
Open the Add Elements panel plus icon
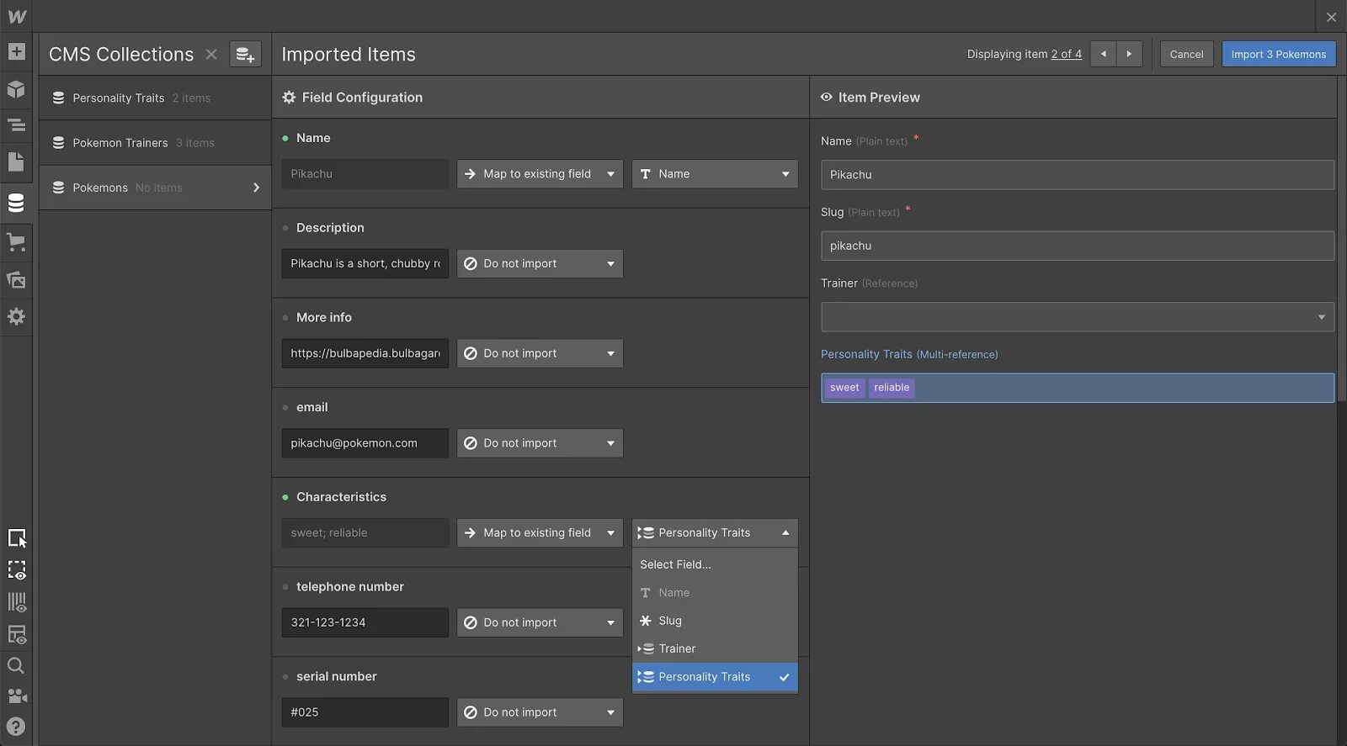[x=16, y=52]
